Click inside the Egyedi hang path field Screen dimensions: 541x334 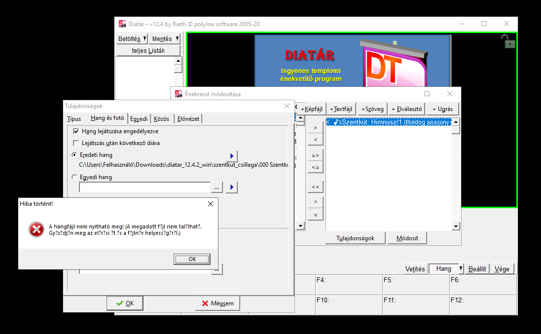pos(145,187)
